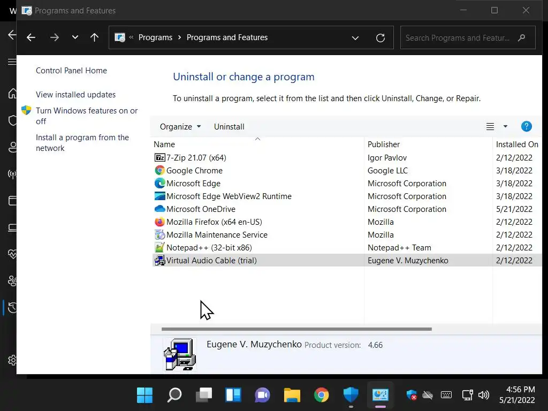Screen dimensions: 548x411
Task: Open Turn Windows features on or off
Action: point(87,116)
